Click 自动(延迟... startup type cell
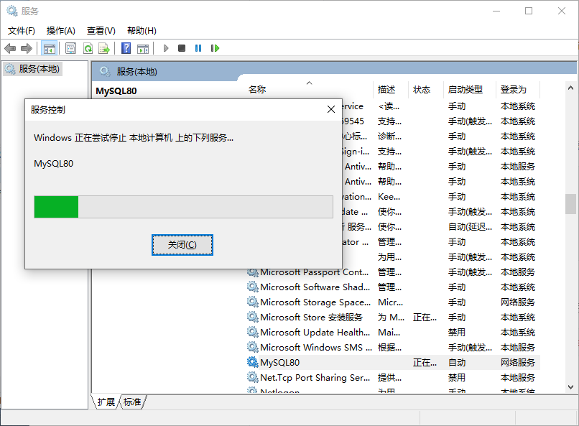 click(x=470, y=227)
